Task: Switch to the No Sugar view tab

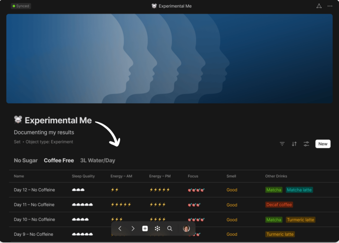Action: click(x=26, y=161)
